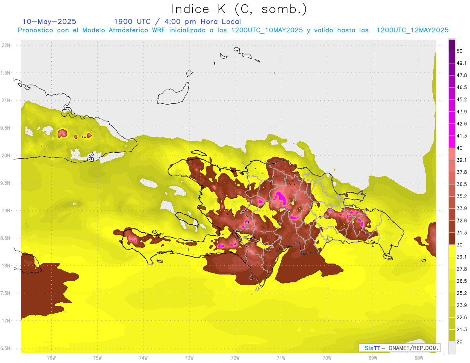
Task: Select the "74W" longitude label
Action: [143, 358]
